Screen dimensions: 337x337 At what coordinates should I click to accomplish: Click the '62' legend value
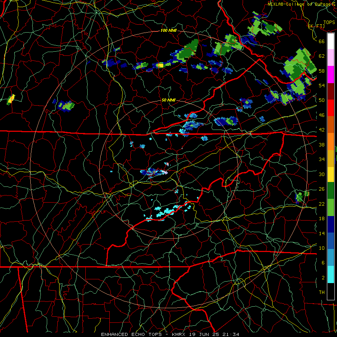tap(322, 56)
